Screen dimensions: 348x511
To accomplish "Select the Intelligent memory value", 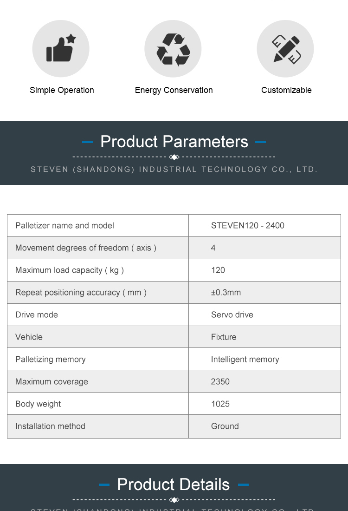I will [245, 360].
